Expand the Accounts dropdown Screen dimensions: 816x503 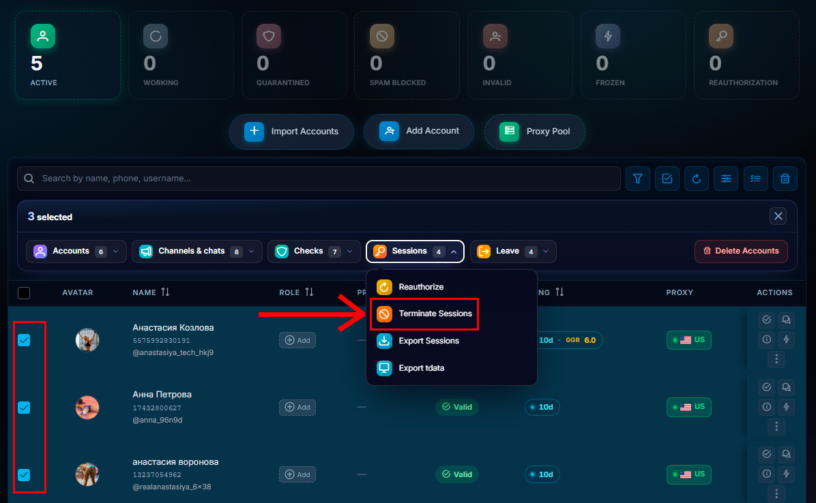point(76,251)
